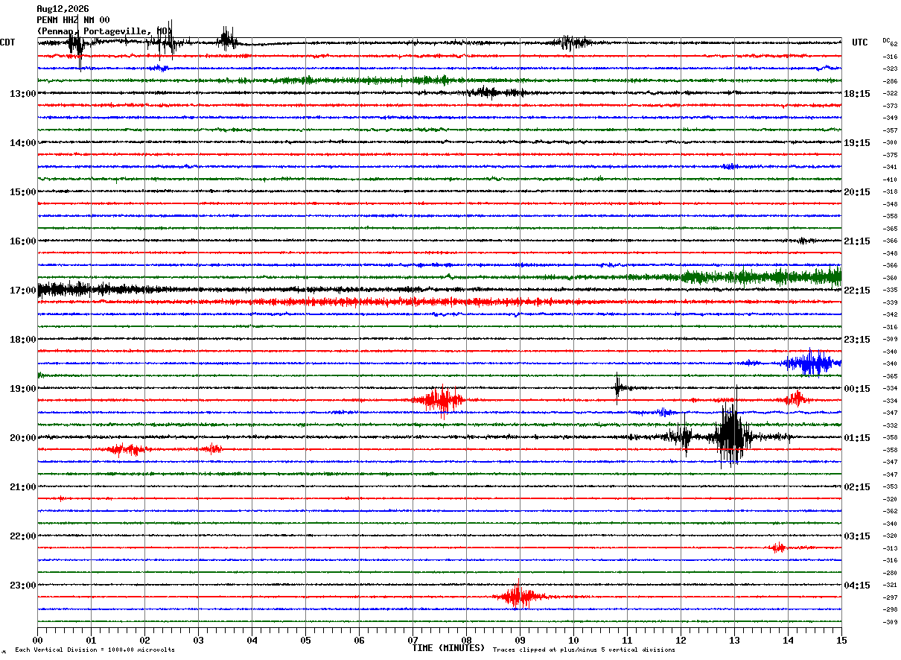This screenshot has height=660, width=901.
Task: Select the 18:00 CDT row label
Action: click(x=22, y=340)
